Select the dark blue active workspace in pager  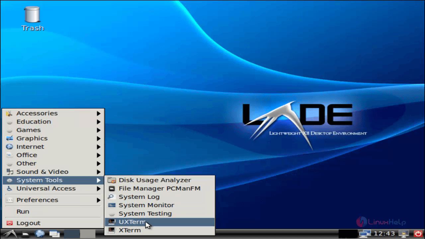coord(72,234)
